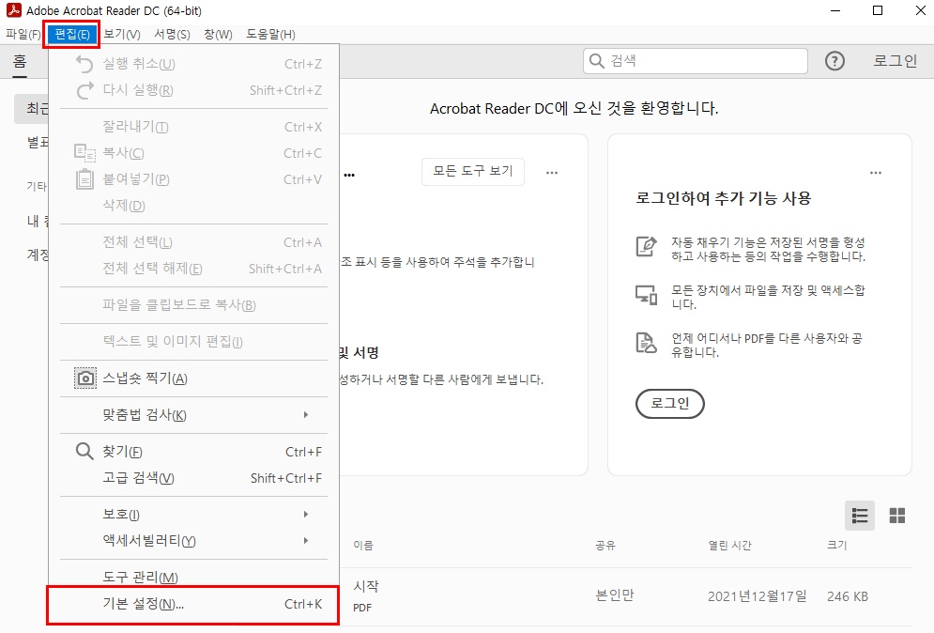Open help with the question mark icon
Image resolution: width=934 pixels, height=633 pixels.
834,61
